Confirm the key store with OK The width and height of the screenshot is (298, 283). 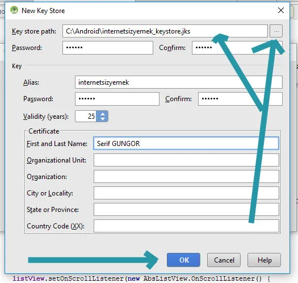tap(183, 260)
